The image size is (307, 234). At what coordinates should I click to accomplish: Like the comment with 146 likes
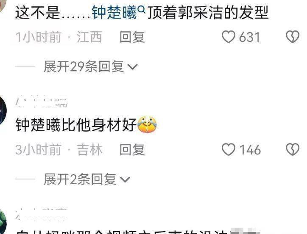[x=228, y=149]
